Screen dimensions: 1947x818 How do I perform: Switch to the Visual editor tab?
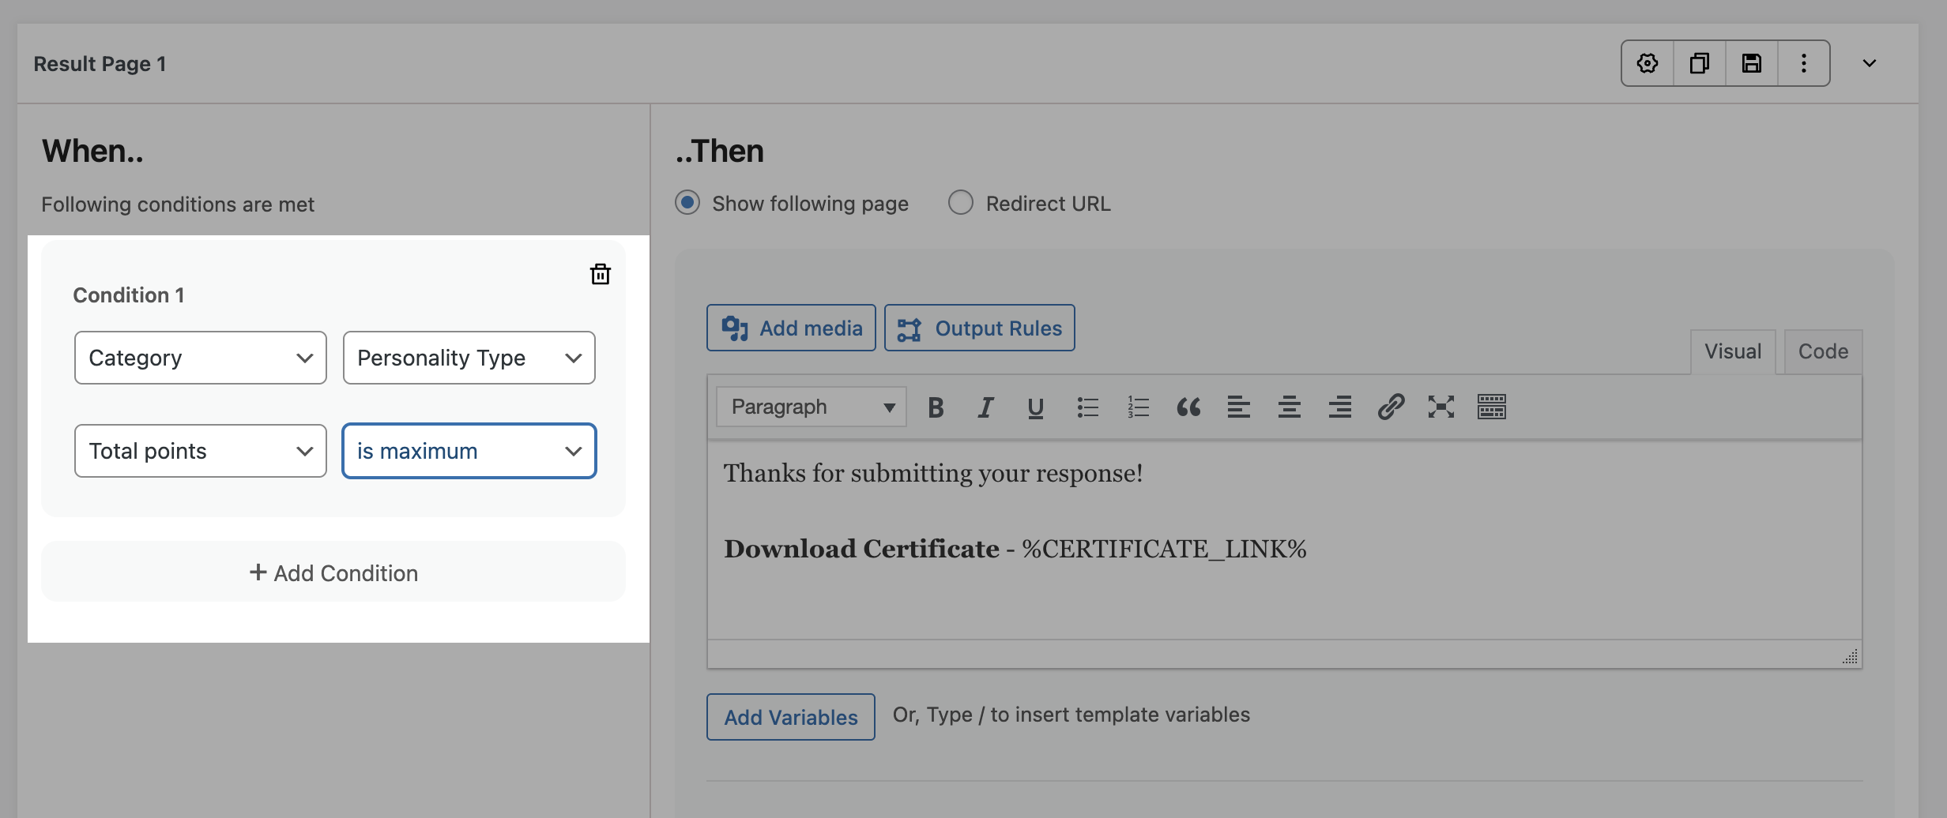[x=1732, y=351]
